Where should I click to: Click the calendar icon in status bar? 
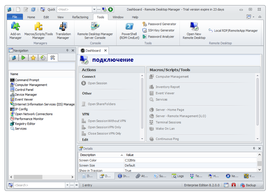(226, 185)
